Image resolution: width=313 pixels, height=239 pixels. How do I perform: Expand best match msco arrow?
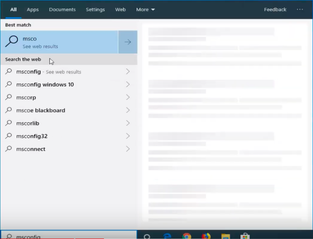point(128,42)
